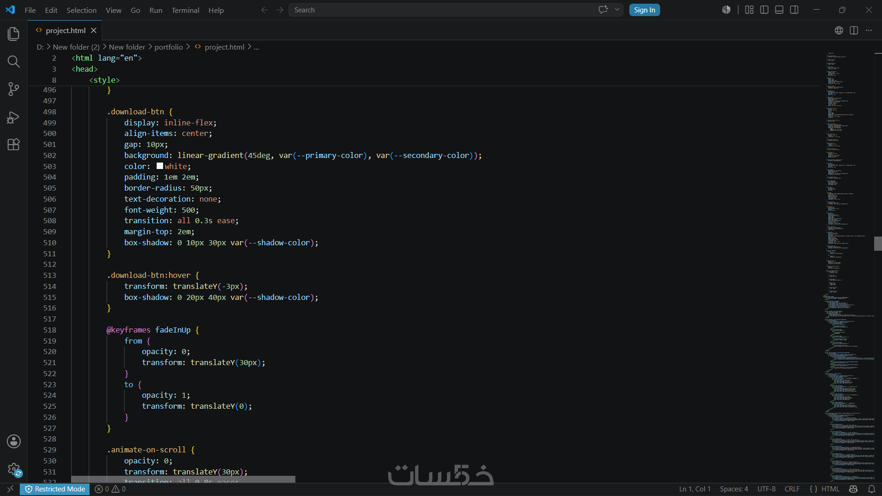Image resolution: width=882 pixels, height=496 pixels.
Task: Open the Copilot chat icon
Action: point(603,10)
